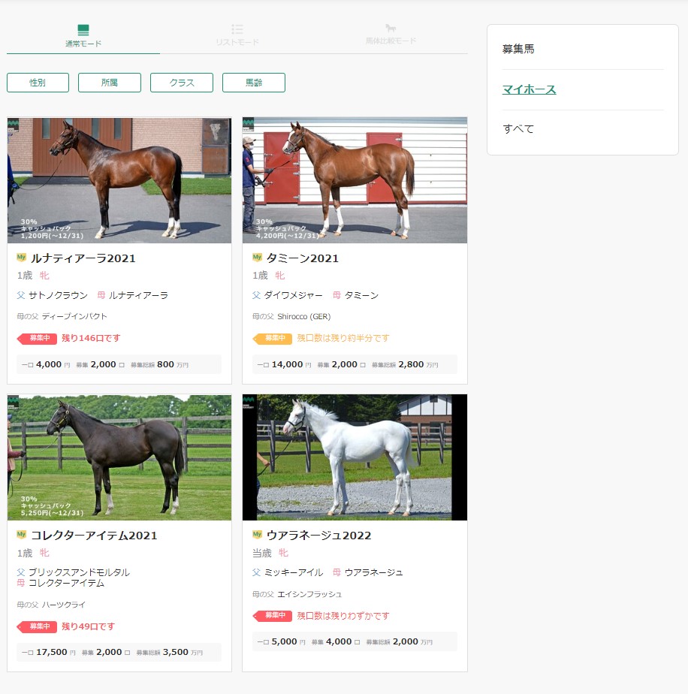Click 残口数は残りわずかです status text

click(343, 616)
